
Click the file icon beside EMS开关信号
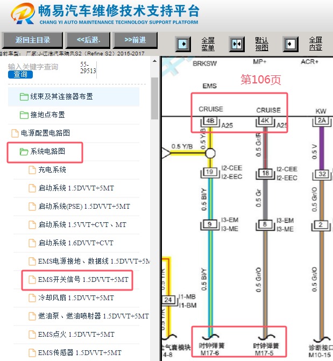(x=32, y=280)
